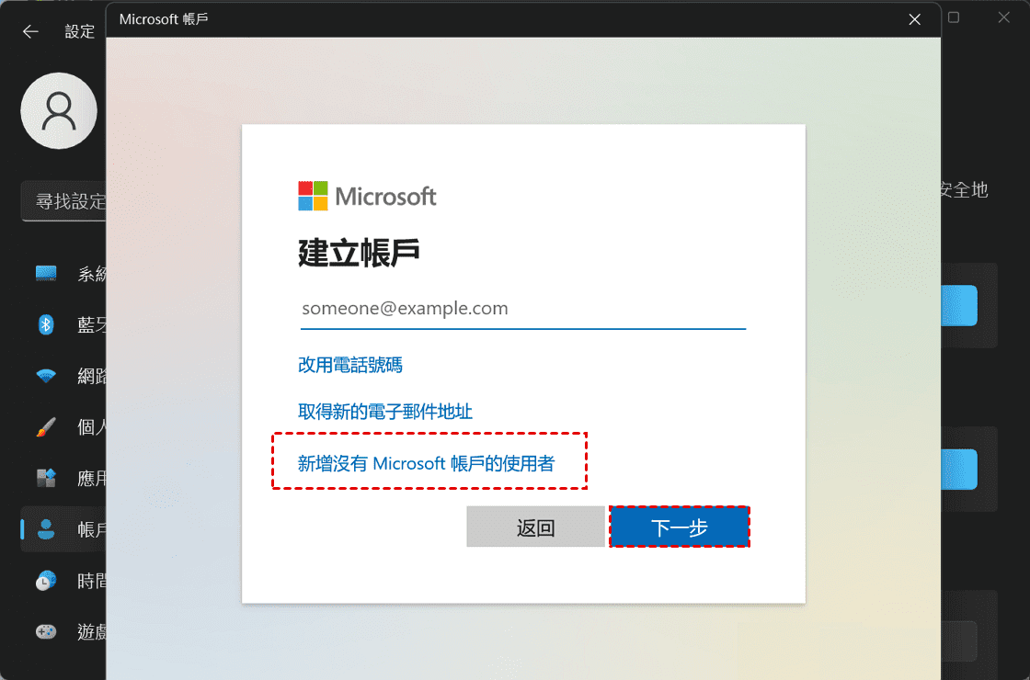Select the Apps icon in Settings sidebar
Image resolution: width=1030 pixels, height=680 pixels.
46,478
